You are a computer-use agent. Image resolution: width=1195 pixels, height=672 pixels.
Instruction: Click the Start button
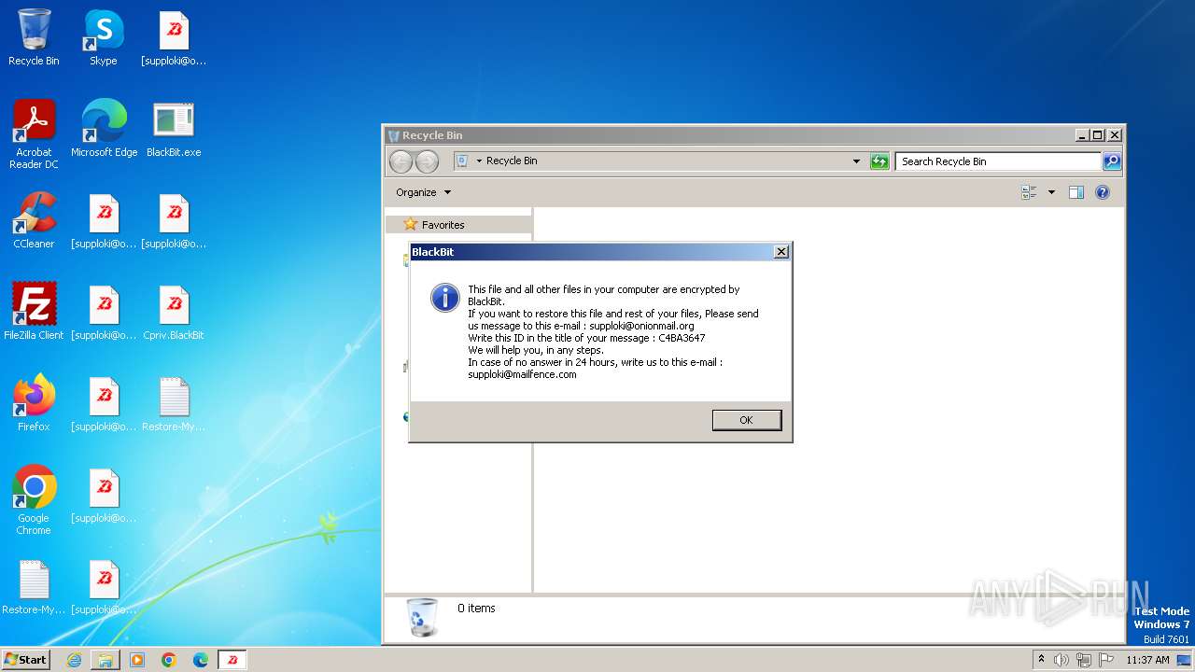[x=26, y=659]
